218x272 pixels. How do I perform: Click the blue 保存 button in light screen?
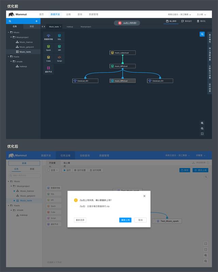point(185,170)
